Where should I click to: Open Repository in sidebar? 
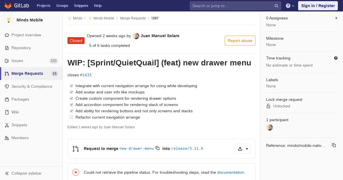[31, 48]
